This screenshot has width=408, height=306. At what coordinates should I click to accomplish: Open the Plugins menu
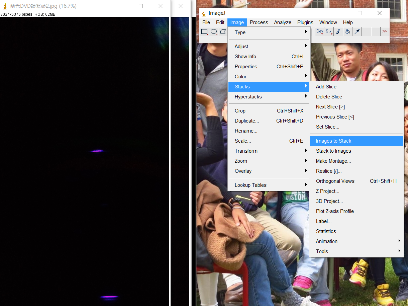click(x=305, y=22)
